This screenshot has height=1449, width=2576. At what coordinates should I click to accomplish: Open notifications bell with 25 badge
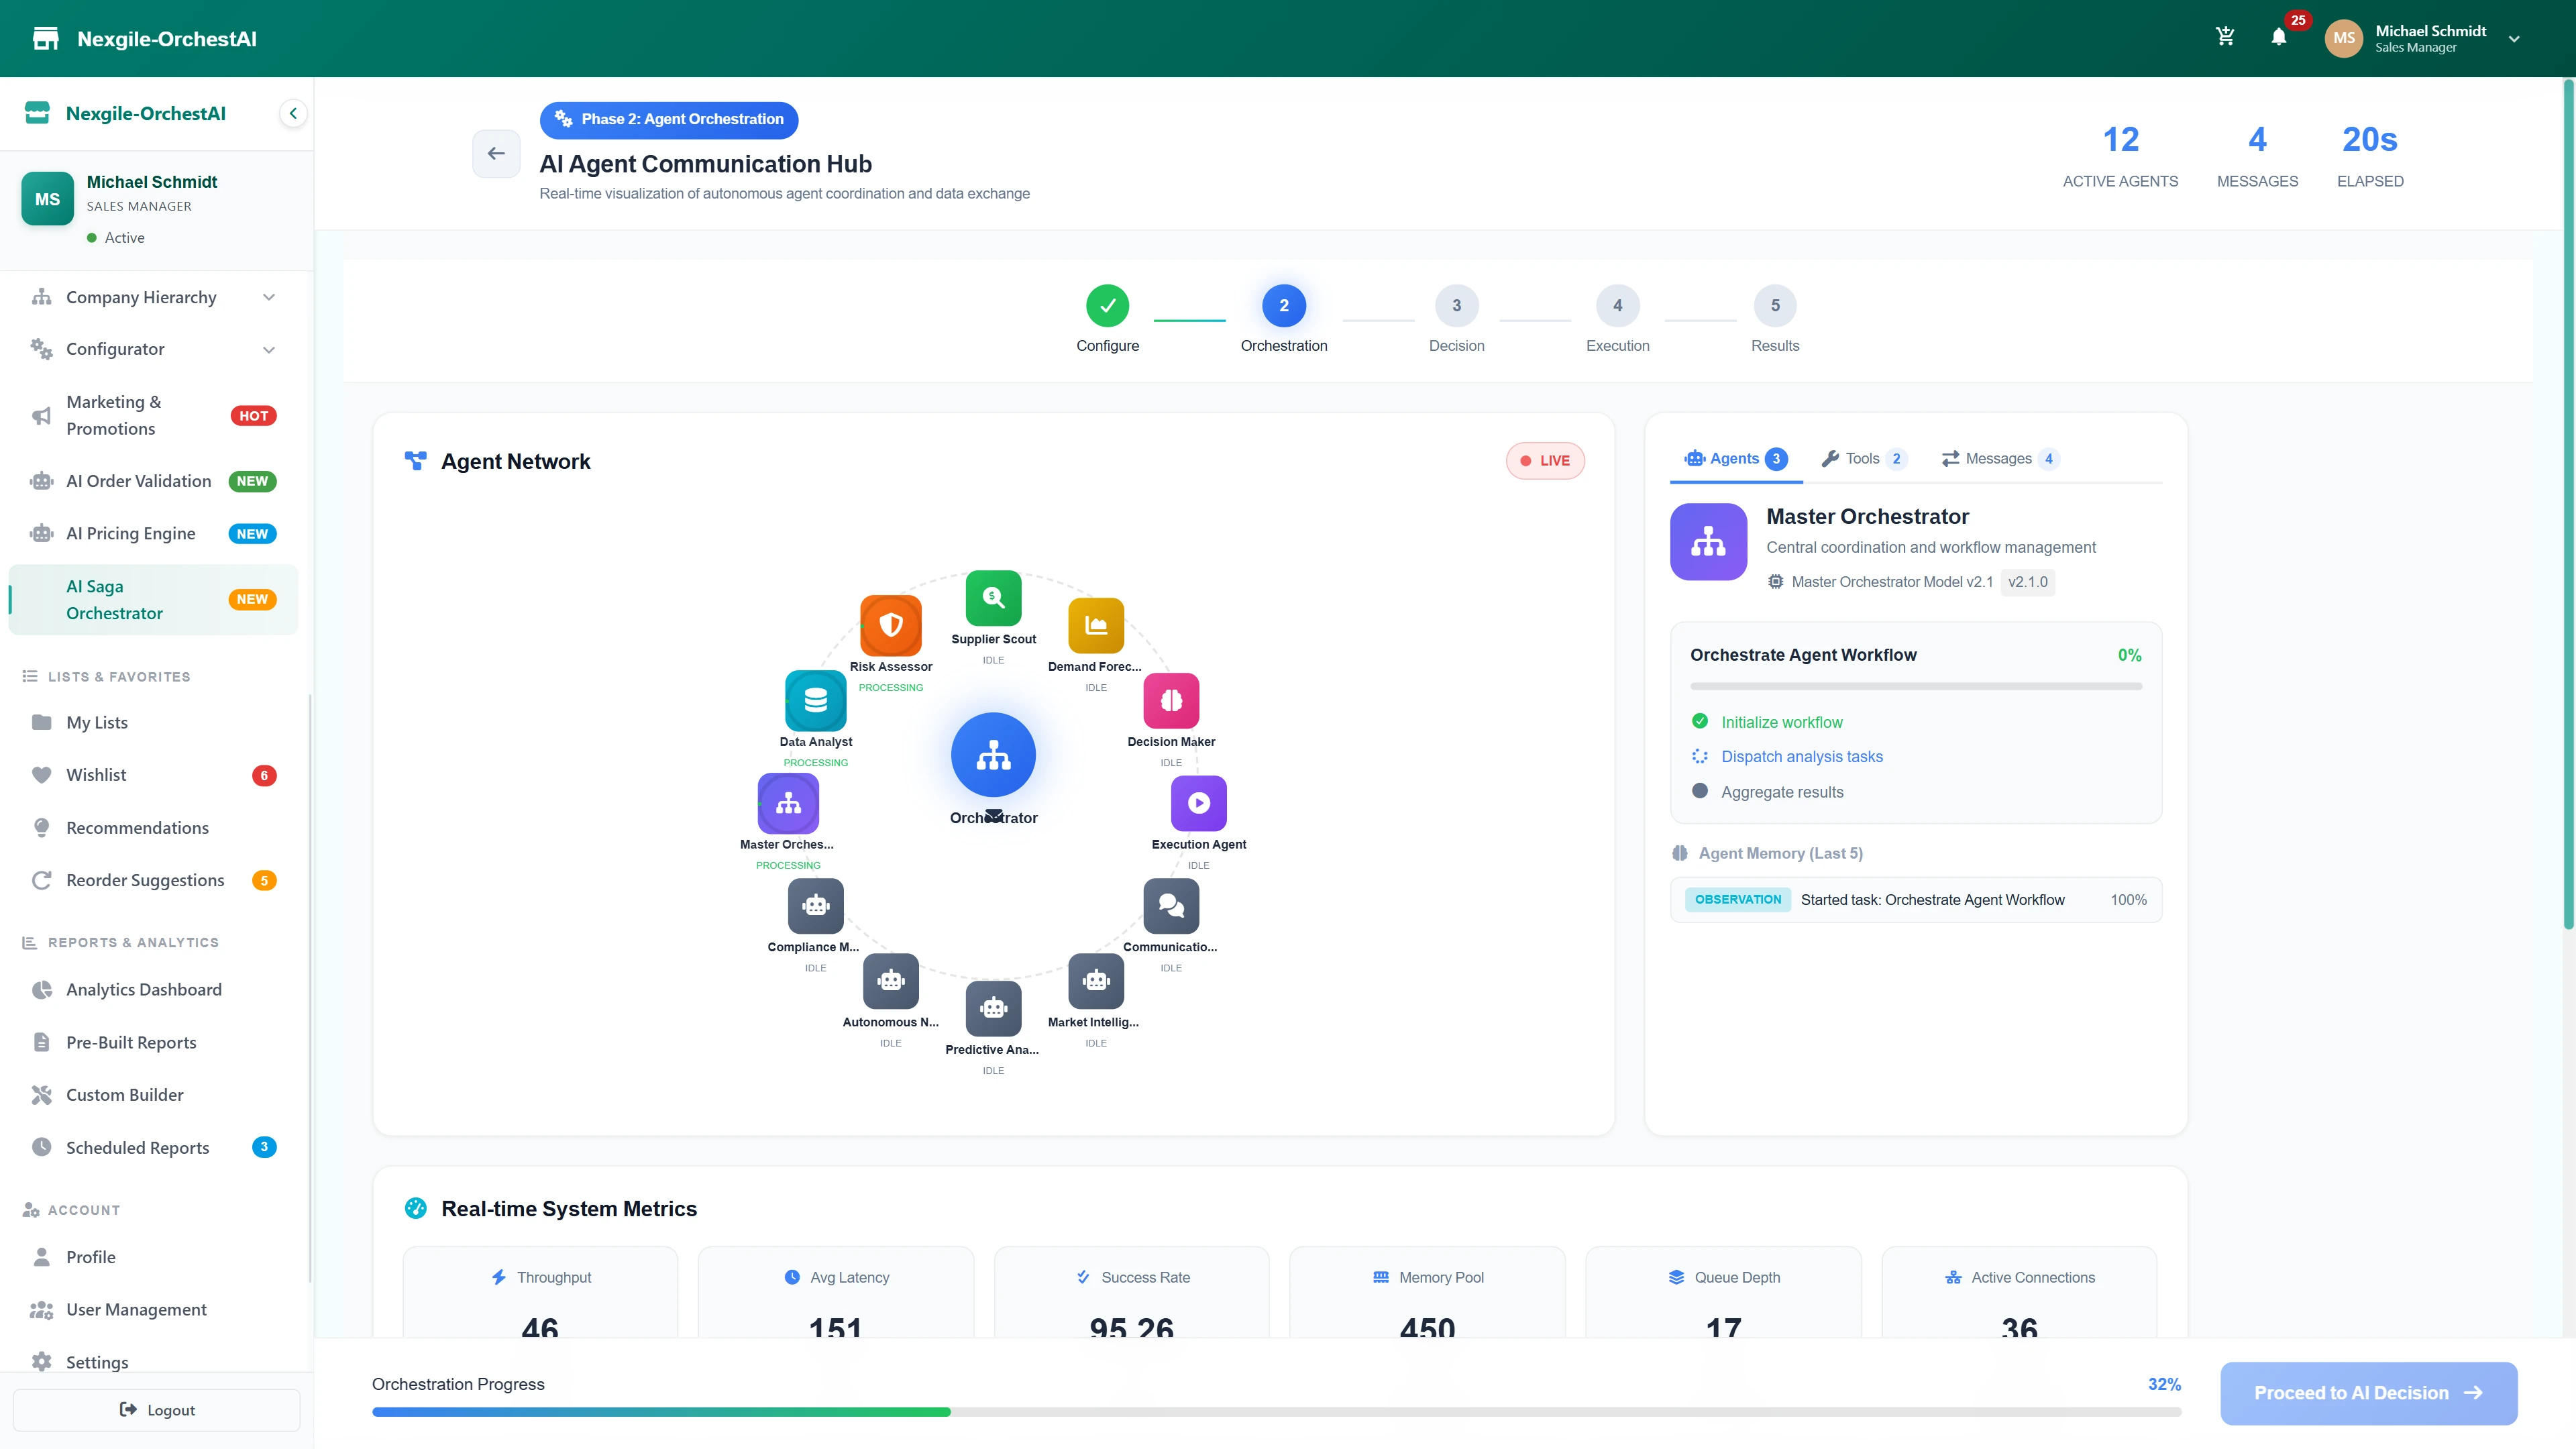click(x=2280, y=36)
